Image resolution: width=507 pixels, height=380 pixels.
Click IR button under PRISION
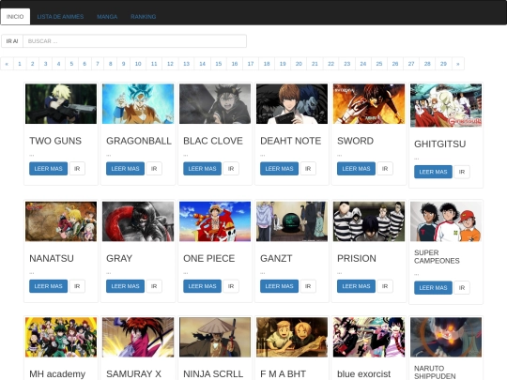385,286
